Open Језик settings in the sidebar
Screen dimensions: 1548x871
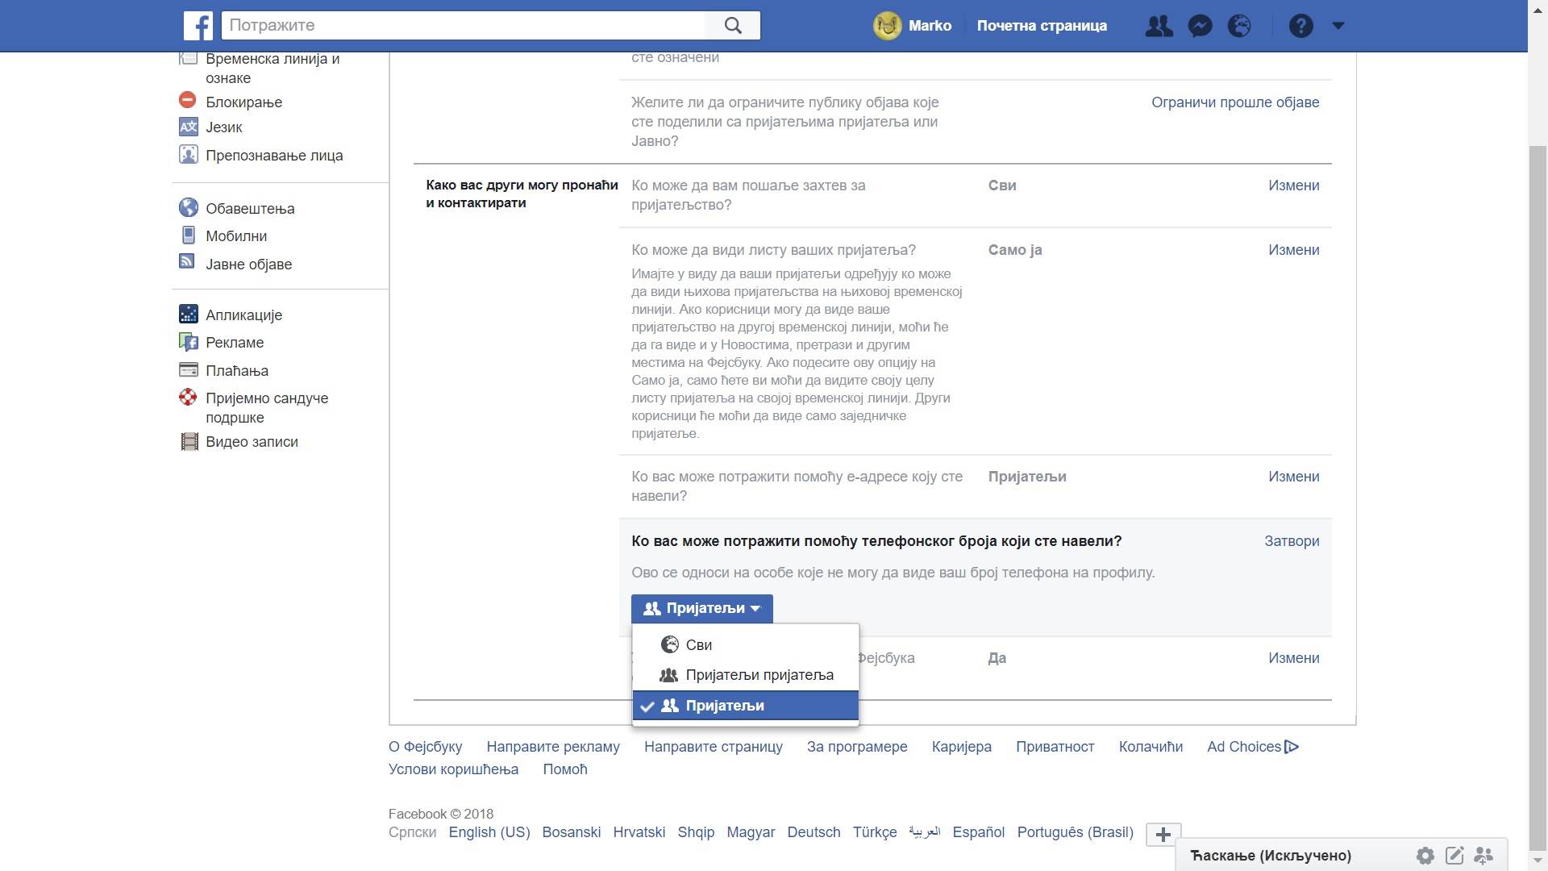pyautogui.click(x=225, y=127)
